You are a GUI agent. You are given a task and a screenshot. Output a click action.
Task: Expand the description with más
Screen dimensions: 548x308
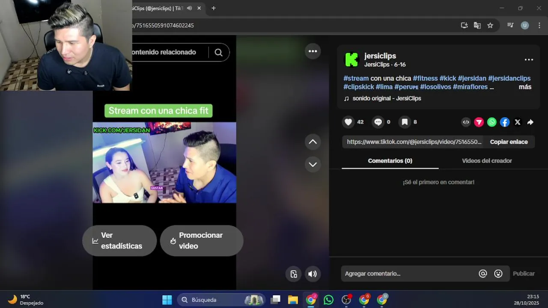pyautogui.click(x=525, y=87)
